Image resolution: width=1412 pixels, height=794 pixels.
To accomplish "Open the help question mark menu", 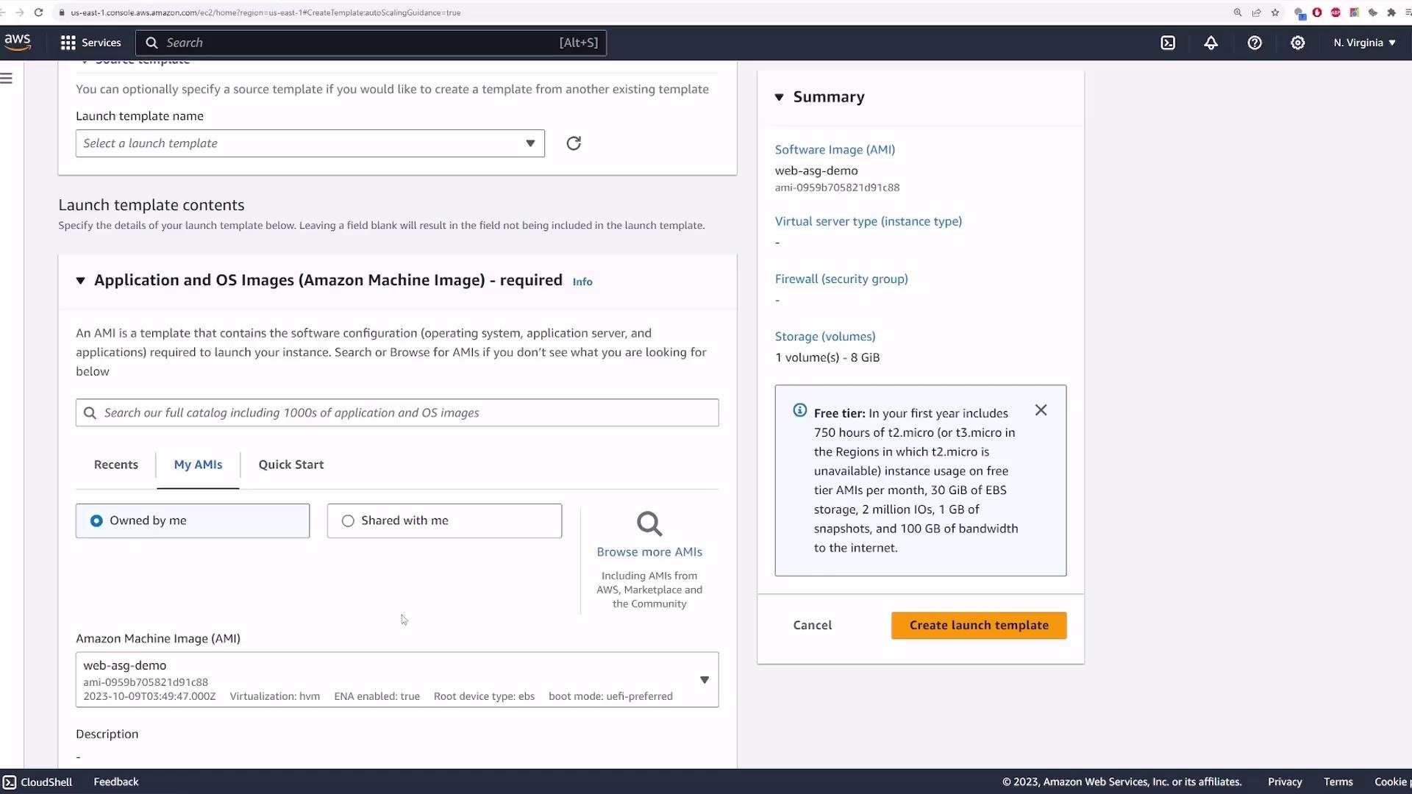I will click(1255, 43).
